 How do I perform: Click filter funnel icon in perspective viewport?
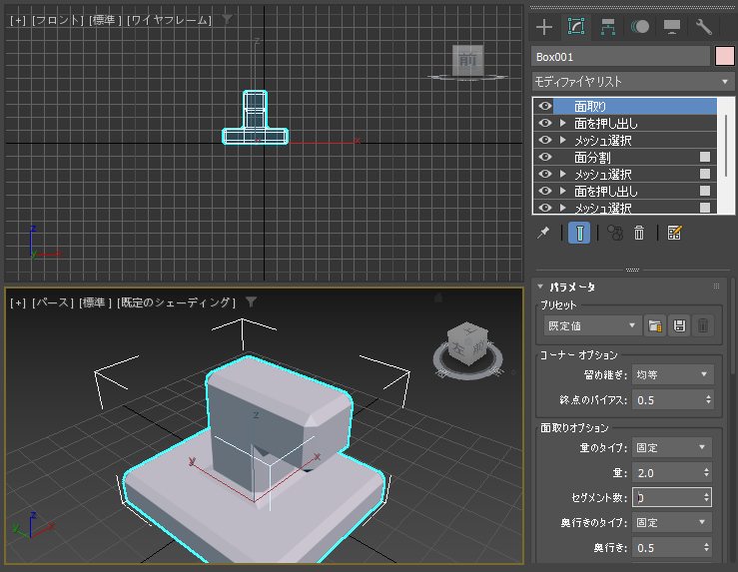[x=252, y=302]
